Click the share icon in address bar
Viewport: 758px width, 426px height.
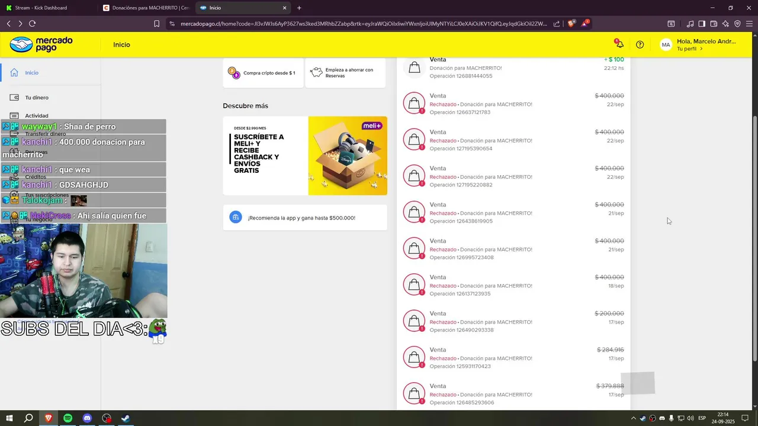[x=557, y=24]
